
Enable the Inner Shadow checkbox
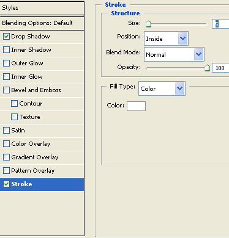(x=6, y=50)
